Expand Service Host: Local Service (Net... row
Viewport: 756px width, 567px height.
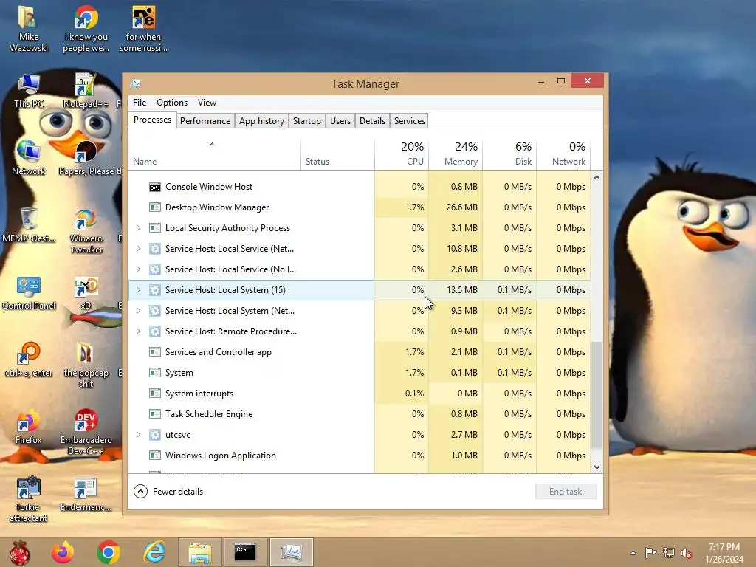point(138,249)
